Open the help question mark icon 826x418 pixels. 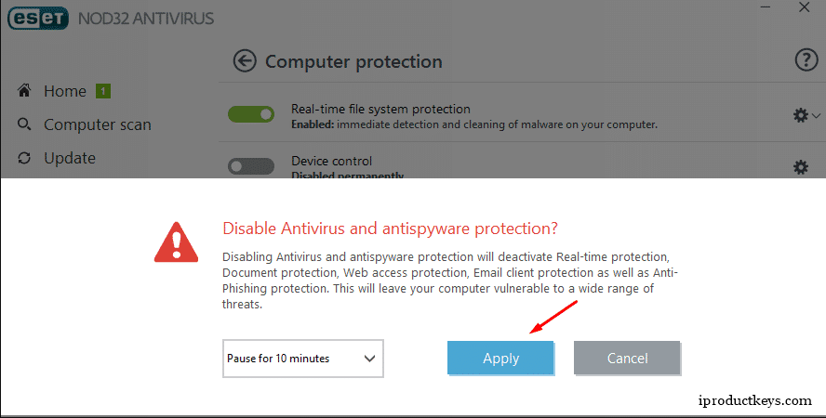(806, 60)
